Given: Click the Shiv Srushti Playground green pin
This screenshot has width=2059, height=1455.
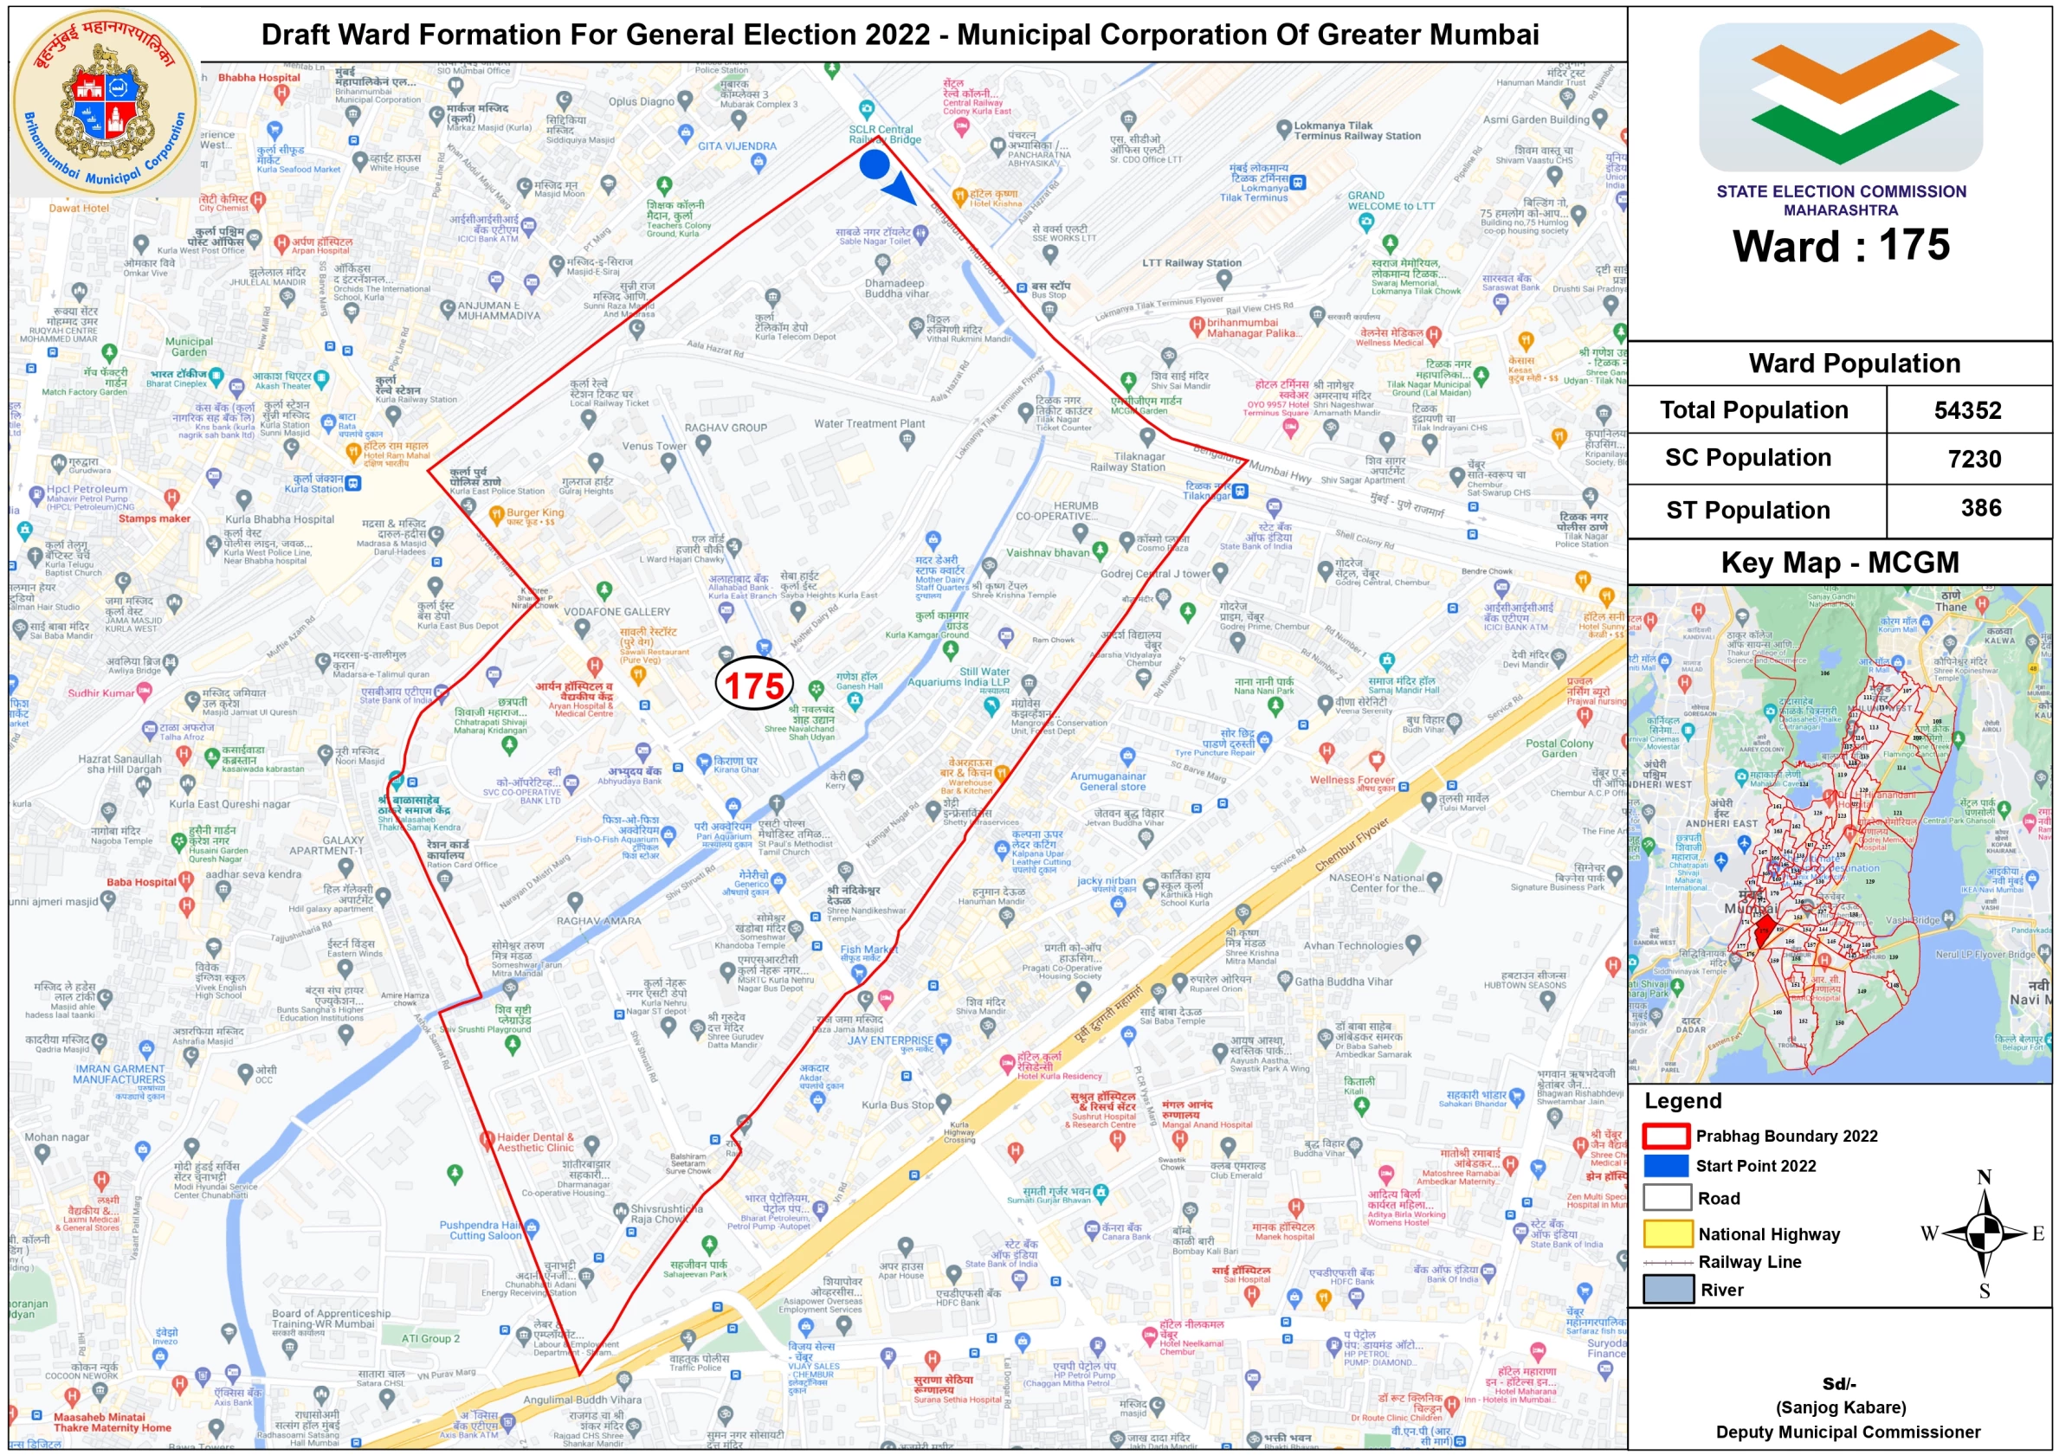Looking at the screenshot, I should (512, 1046).
